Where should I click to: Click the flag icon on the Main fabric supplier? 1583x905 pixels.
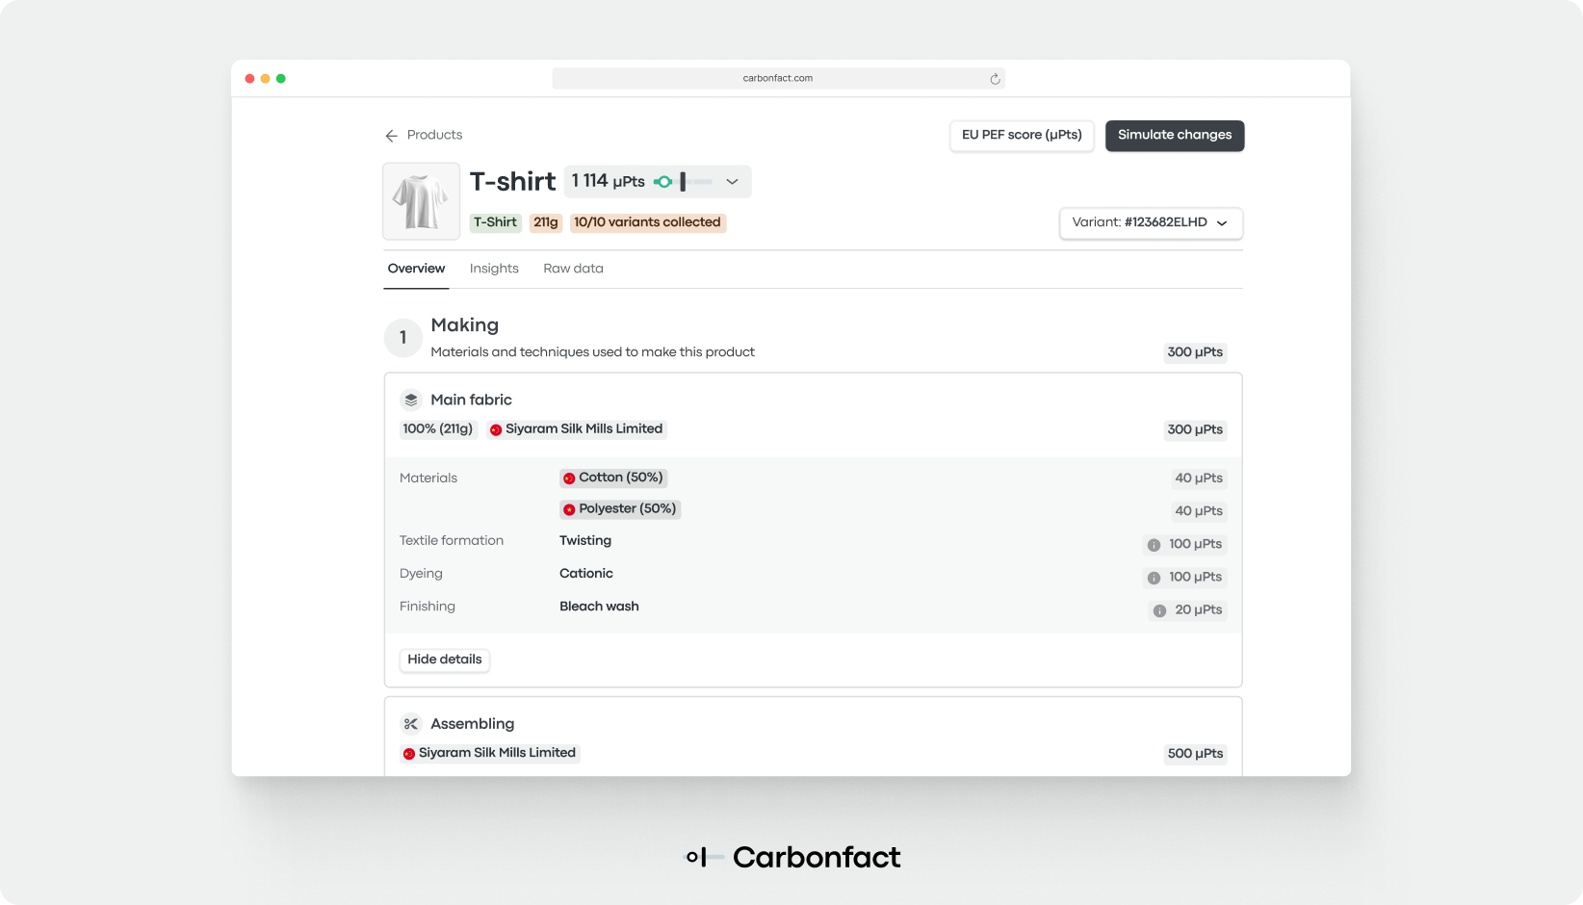(496, 430)
